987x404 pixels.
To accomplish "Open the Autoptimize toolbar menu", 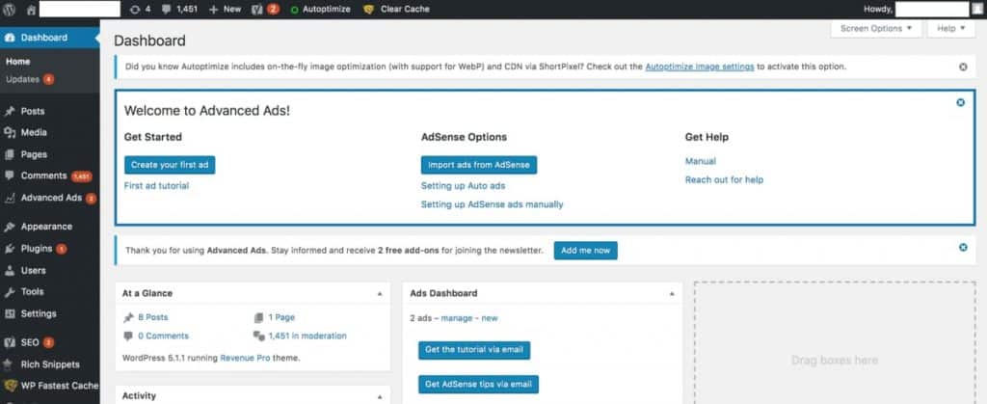I will [x=320, y=10].
